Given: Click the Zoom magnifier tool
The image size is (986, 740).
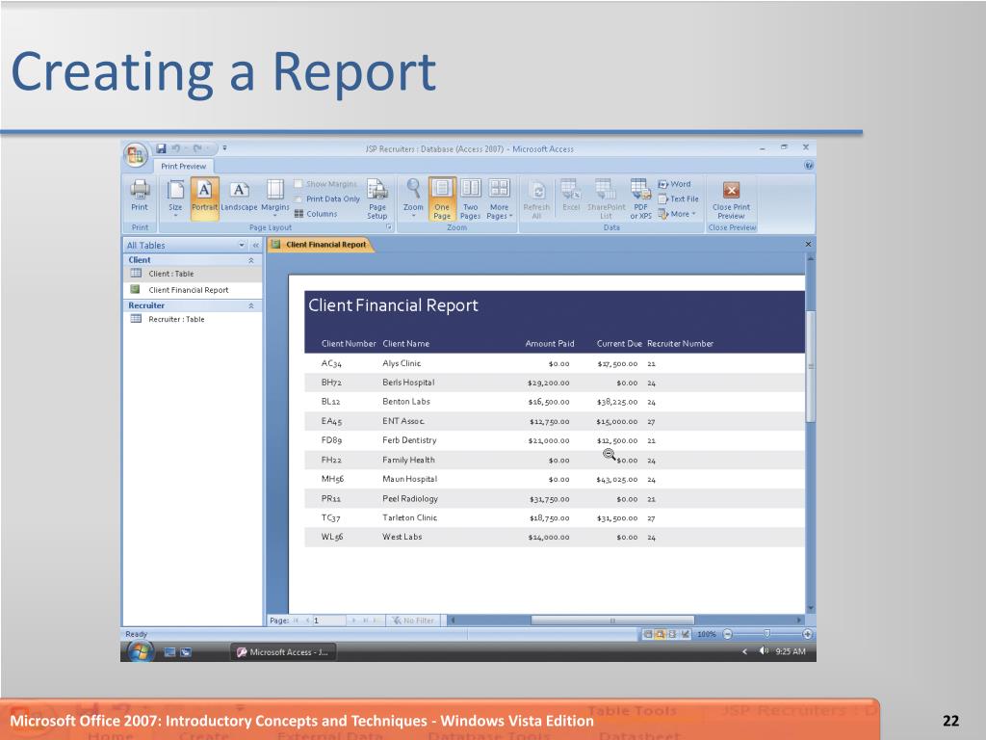Looking at the screenshot, I should point(413,198).
